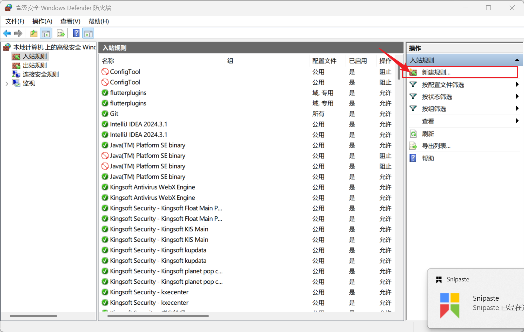524x332 pixels.
Task: Click the Export List toolbar icon
Action: point(61,33)
